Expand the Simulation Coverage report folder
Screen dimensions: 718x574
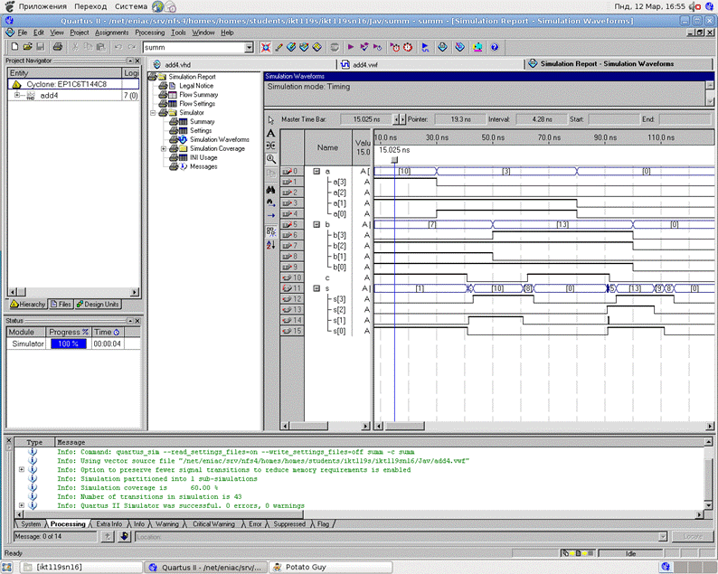[x=163, y=149]
